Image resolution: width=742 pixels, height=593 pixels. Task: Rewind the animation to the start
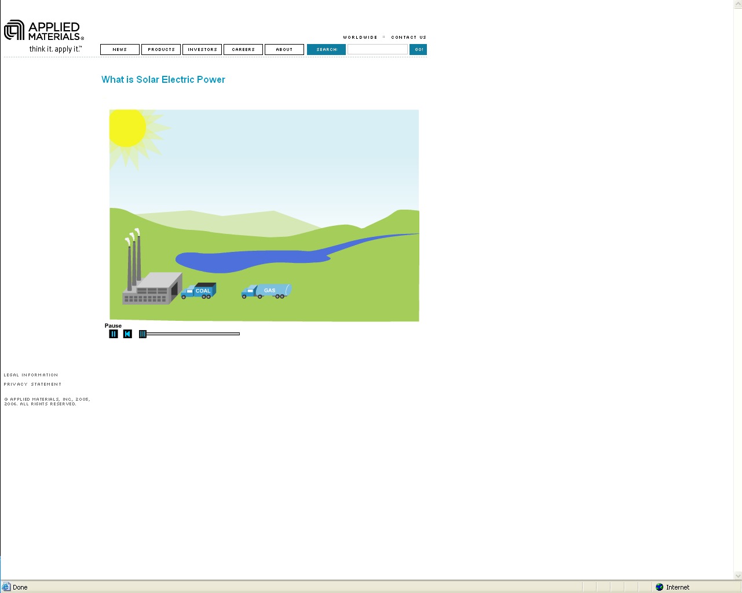click(x=127, y=334)
